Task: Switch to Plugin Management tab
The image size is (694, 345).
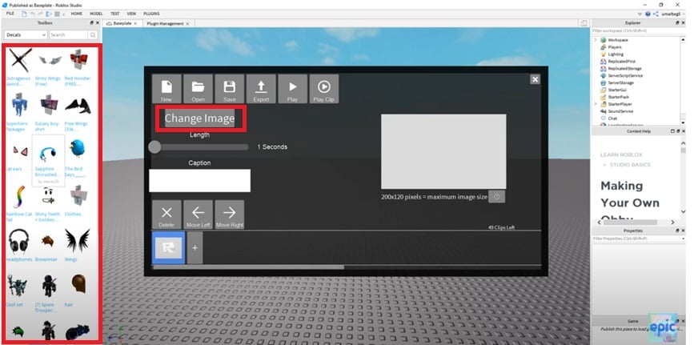Action: pos(165,24)
